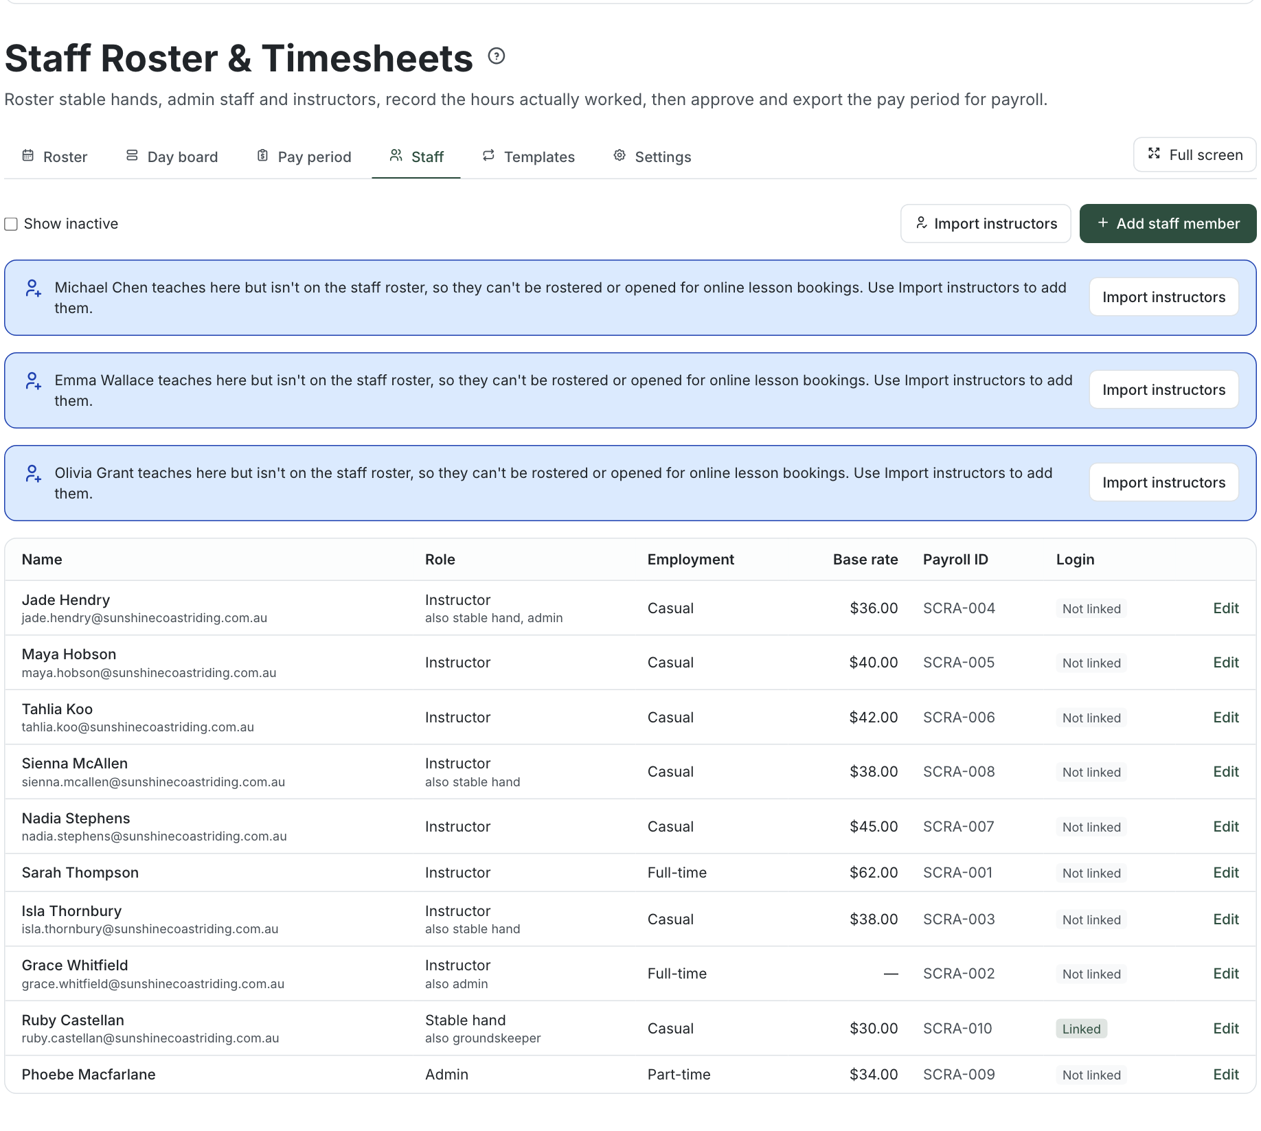Click Import instructors next to Show inactive
The height and width of the screenshot is (1131, 1261).
coord(986,223)
